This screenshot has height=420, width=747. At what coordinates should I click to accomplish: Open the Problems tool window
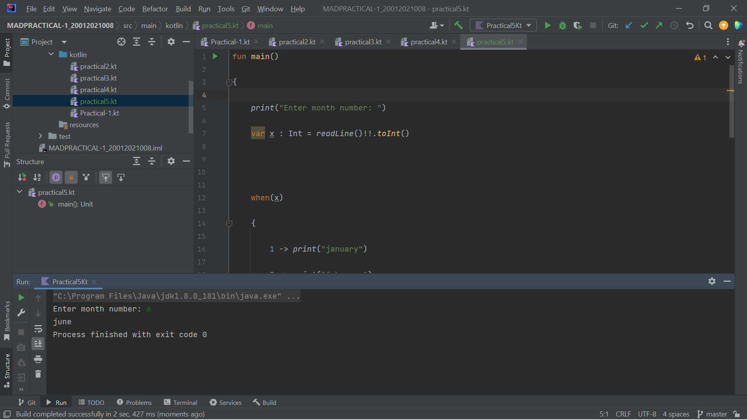pos(134,402)
